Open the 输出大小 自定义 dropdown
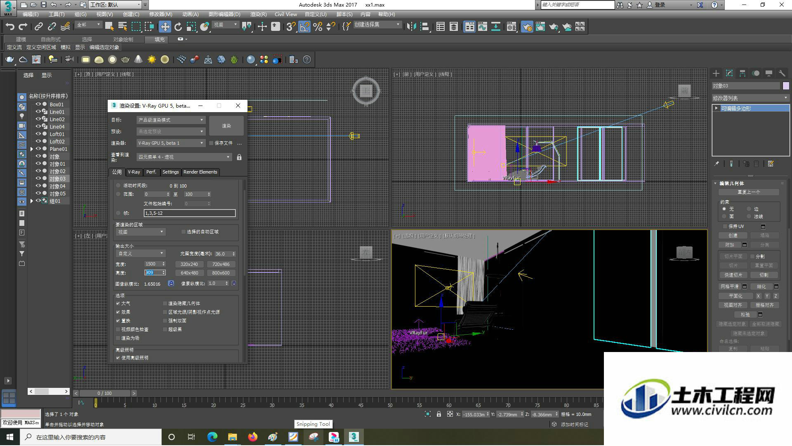 (141, 254)
